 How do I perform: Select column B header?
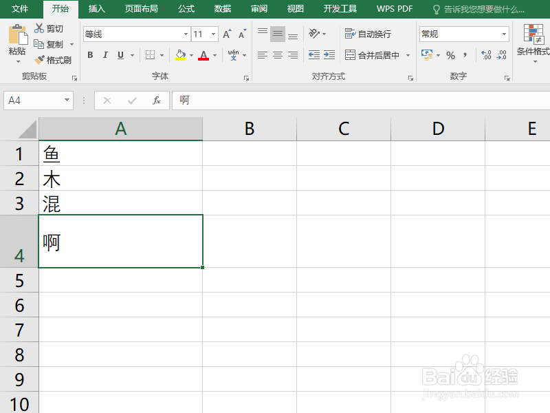coord(250,129)
